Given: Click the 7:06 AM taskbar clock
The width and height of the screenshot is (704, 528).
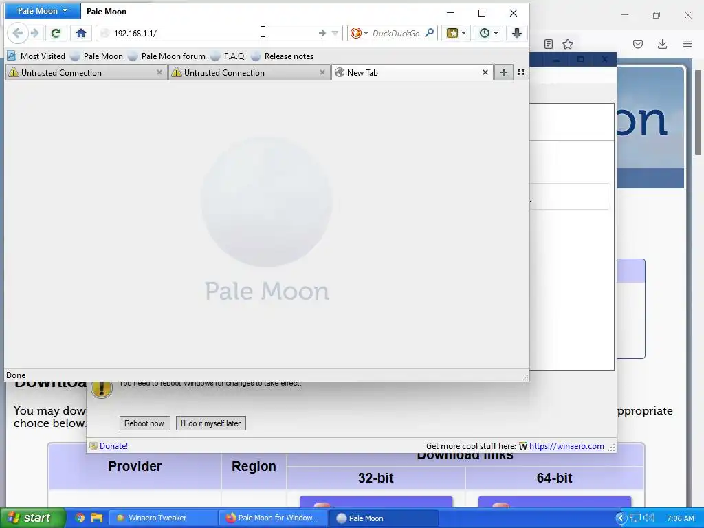Looking at the screenshot, I should coord(680,518).
